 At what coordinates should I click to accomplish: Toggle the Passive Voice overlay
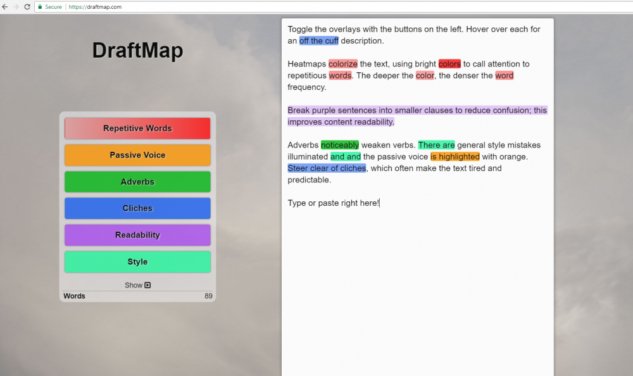(137, 155)
